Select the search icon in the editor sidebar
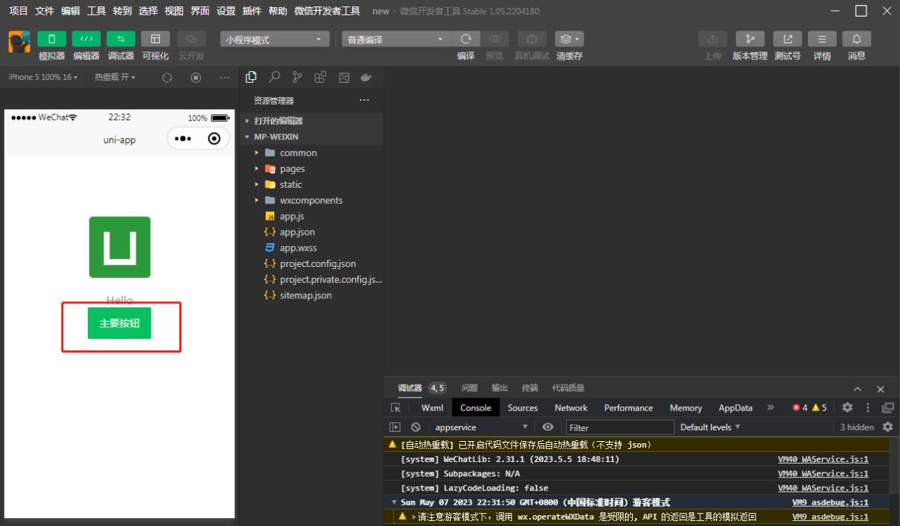Image resolution: width=900 pixels, height=526 pixels. 274,77
